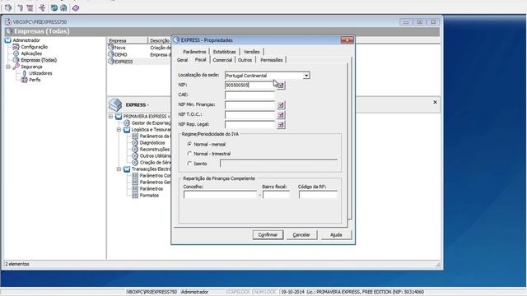527x296 pixels.
Task: Select the EXPRESS row in the company list
Action: (x=124, y=62)
